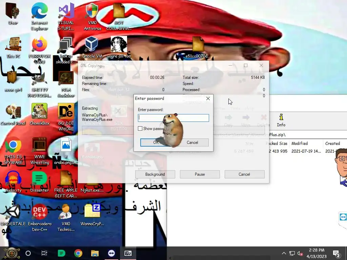The width and height of the screenshot is (347, 260).
Task: Open Cortana search circle on taskbar
Action: pos(28,253)
